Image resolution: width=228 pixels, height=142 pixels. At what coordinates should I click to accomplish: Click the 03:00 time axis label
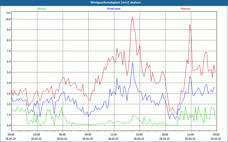pyautogui.click(x=37, y=135)
